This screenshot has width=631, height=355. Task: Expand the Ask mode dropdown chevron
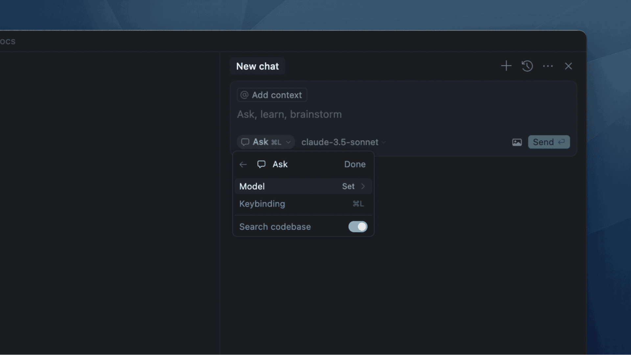288,142
